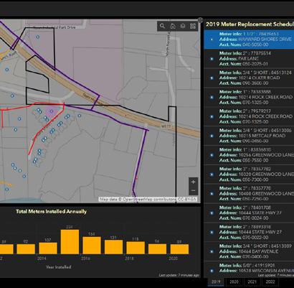Click the default extent home icon
The height and width of the screenshot is (288, 294).
[173, 26]
